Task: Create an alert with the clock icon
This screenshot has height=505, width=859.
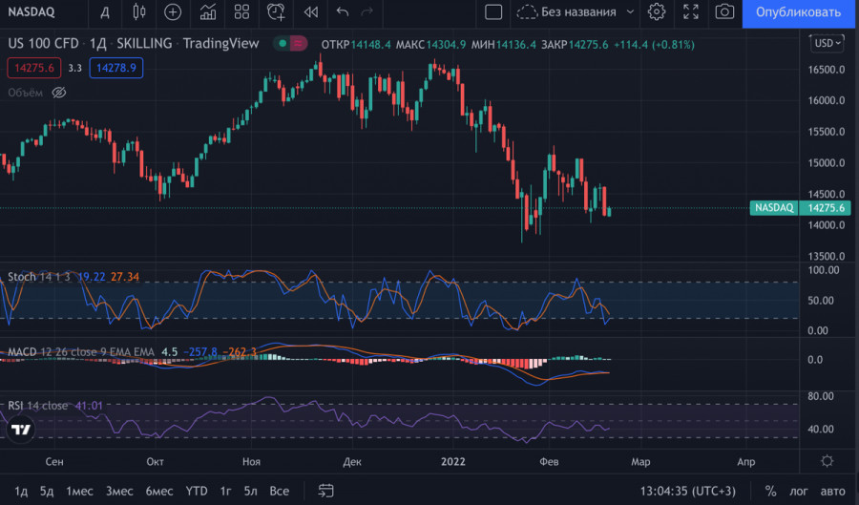Action: tap(276, 12)
